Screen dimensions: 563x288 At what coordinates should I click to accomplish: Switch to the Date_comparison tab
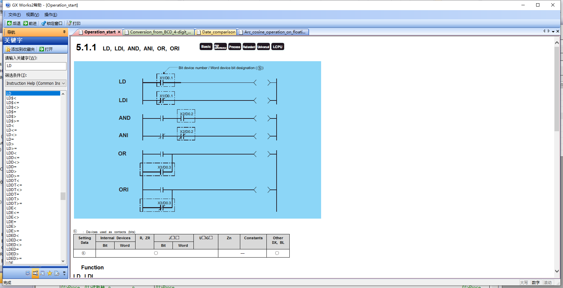click(218, 32)
